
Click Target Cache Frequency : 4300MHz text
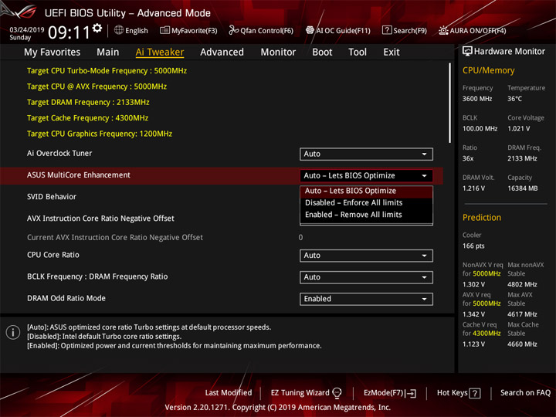pyautogui.click(x=87, y=117)
